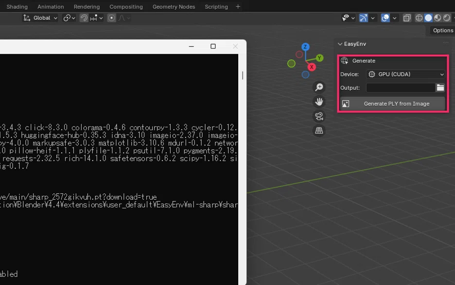Open the snapping settings dropdown
Viewport: 455px width, 285px height.
click(96, 18)
